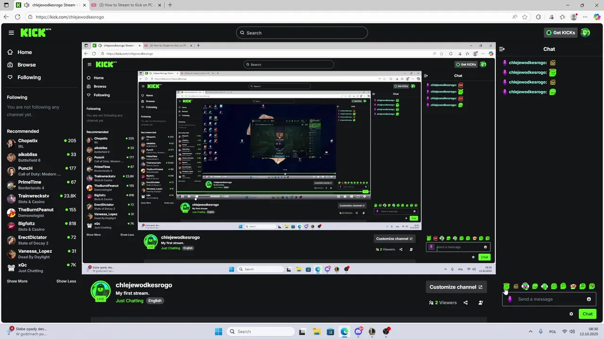Click the purple microphone chat identity icon

510,299
